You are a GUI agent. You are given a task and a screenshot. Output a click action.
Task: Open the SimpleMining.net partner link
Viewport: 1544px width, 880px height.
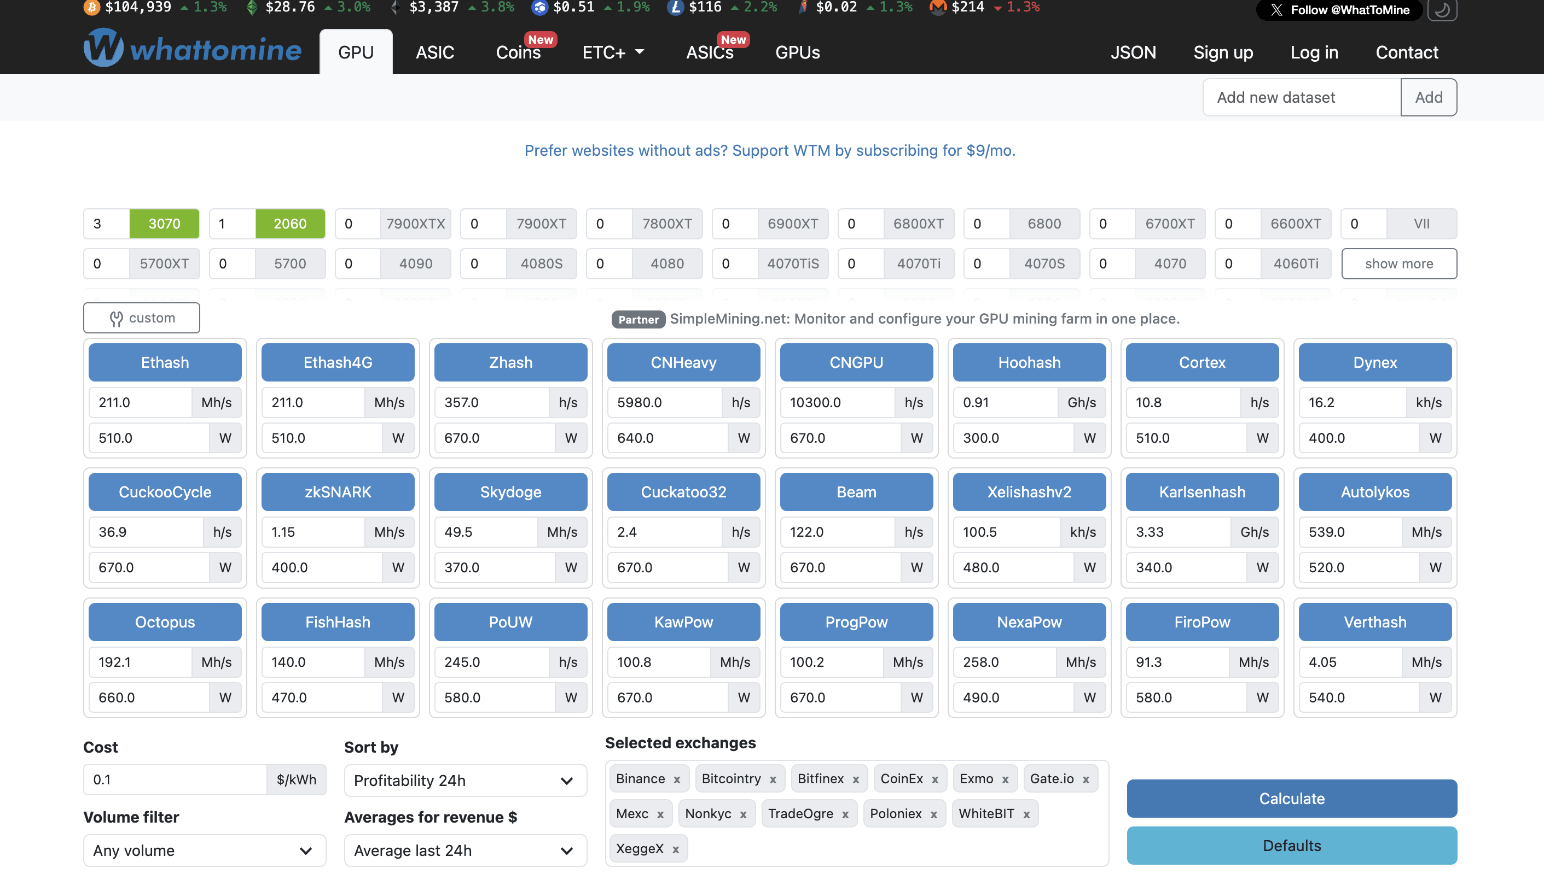[925, 319]
